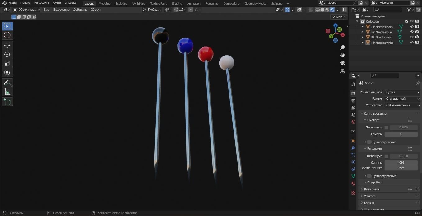Open the Рендеринг menu
Viewport: 422px width, 216px height.
coord(42,2)
